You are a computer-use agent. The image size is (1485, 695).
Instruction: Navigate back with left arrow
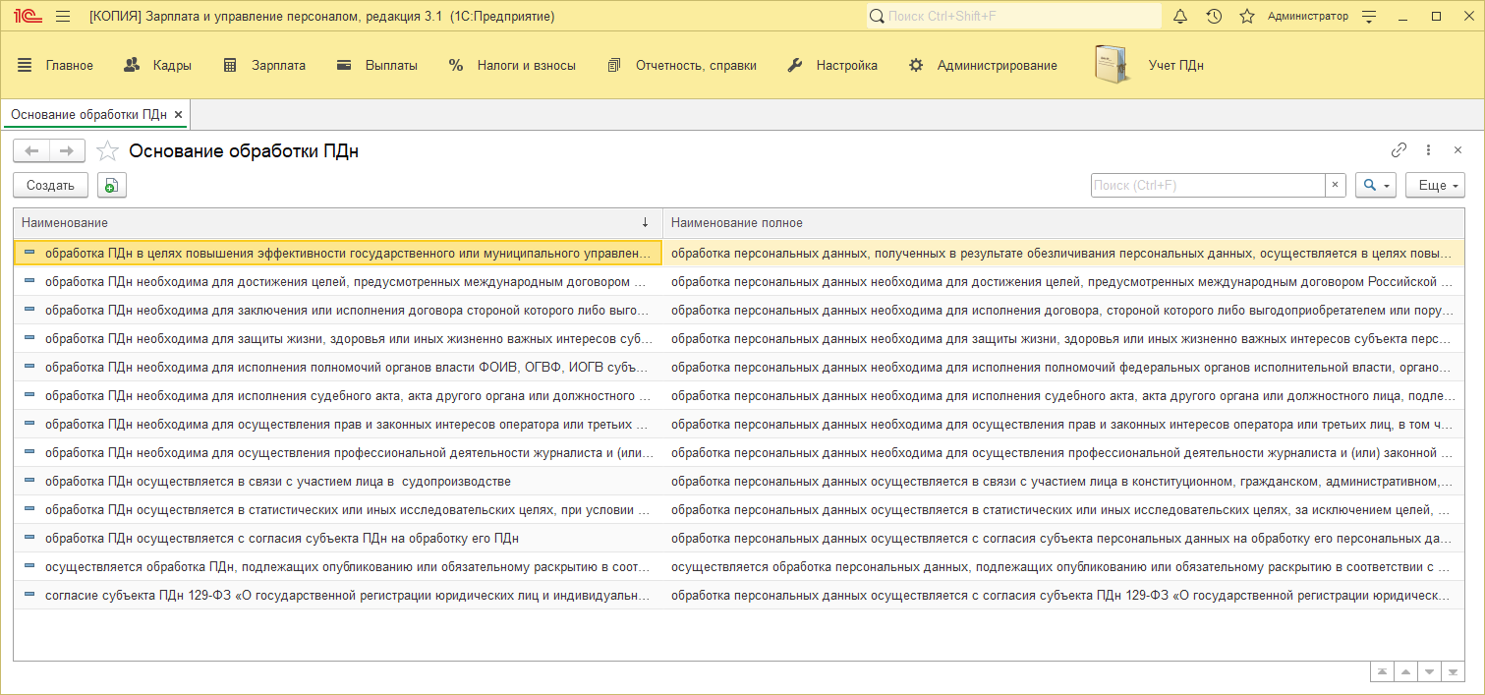point(31,150)
